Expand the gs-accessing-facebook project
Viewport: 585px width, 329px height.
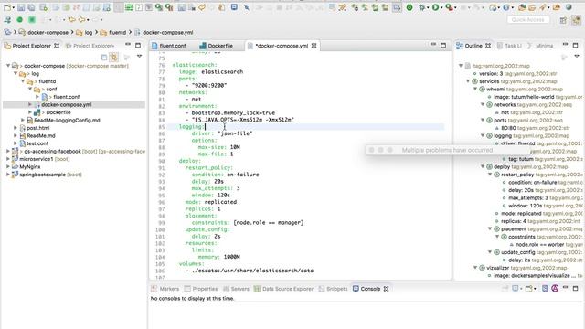click(x=8, y=151)
